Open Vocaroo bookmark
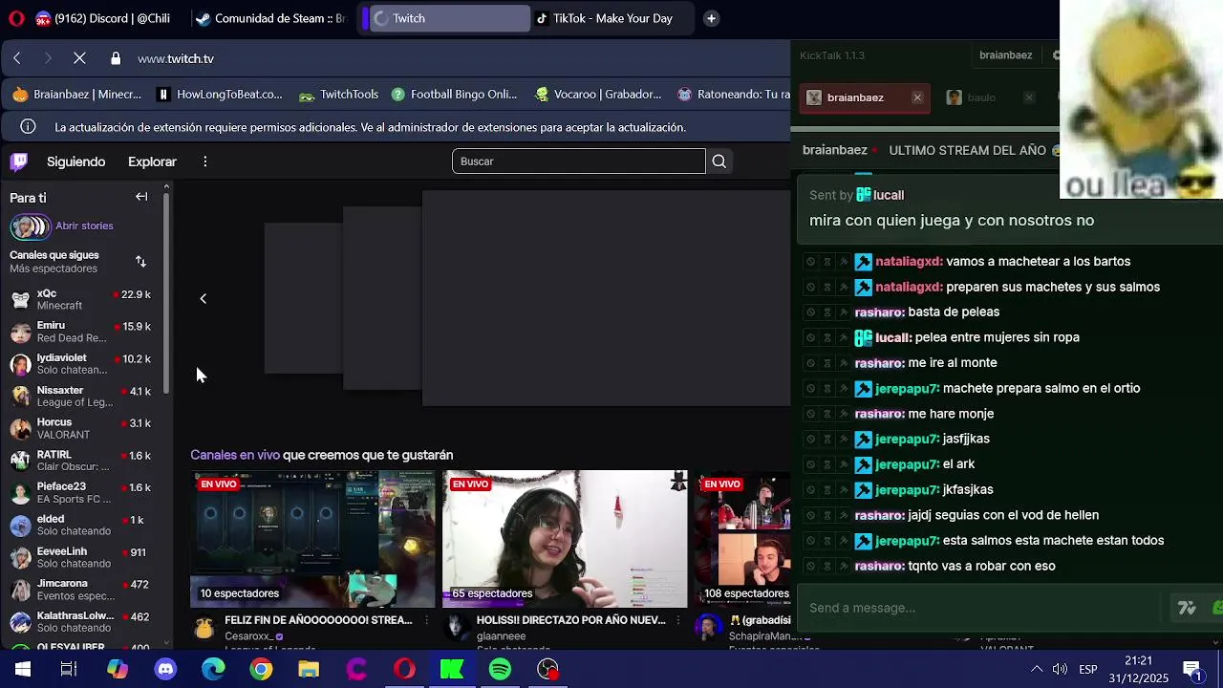This screenshot has width=1223, height=688. click(598, 95)
